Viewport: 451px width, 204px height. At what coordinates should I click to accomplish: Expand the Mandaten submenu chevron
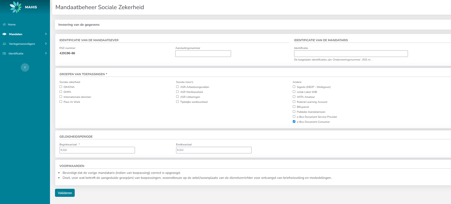coord(46,34)
